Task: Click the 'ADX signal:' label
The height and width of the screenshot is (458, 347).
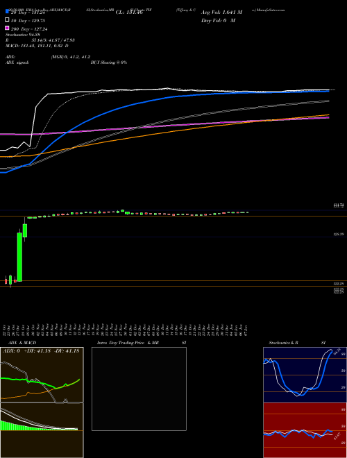Action: pos(17,62)
